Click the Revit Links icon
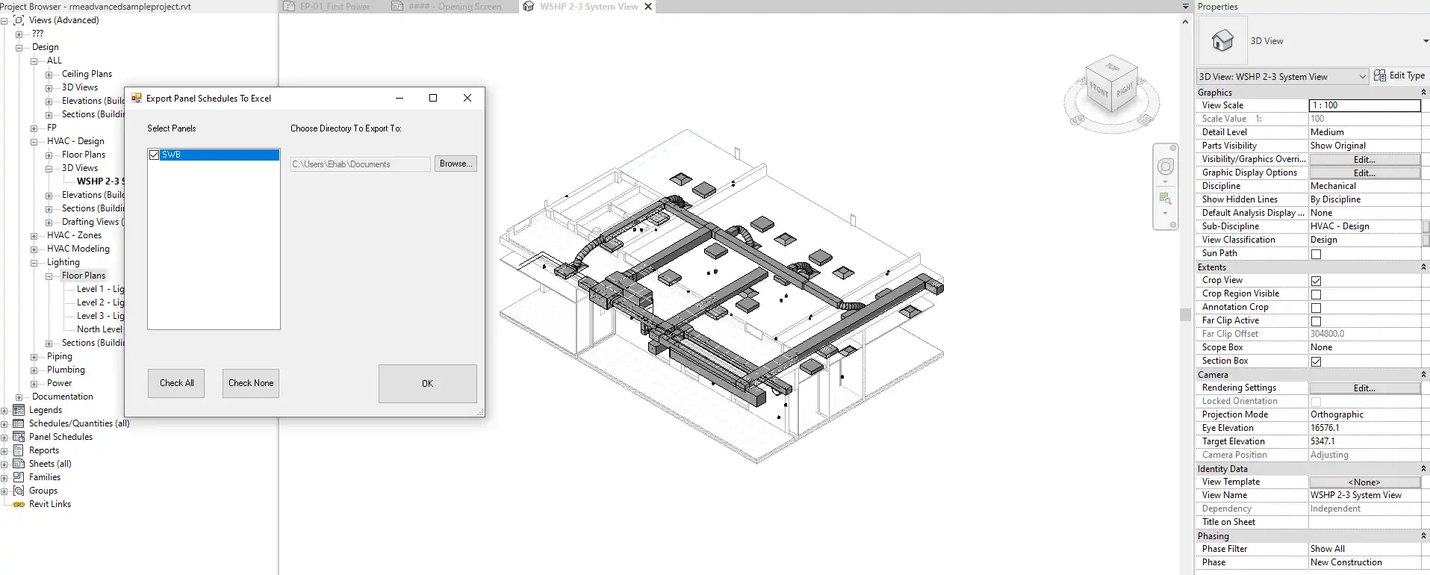Image resolution: width=1430 pixels, height=575 pixels. pyautogui.click(x=19, y=504)
